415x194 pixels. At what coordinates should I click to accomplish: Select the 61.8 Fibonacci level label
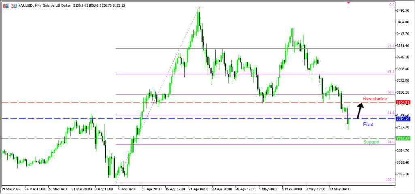point(391,113)
